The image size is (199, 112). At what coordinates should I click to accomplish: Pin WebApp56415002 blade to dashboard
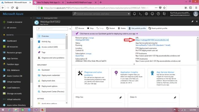click(x=192, y=21)
